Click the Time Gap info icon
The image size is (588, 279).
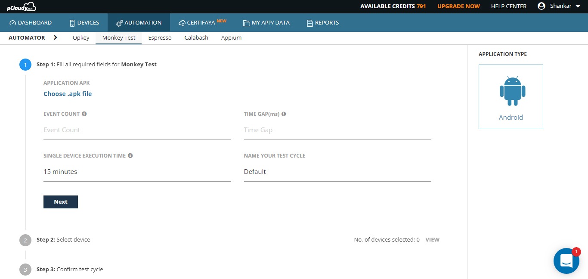(284, 114)
